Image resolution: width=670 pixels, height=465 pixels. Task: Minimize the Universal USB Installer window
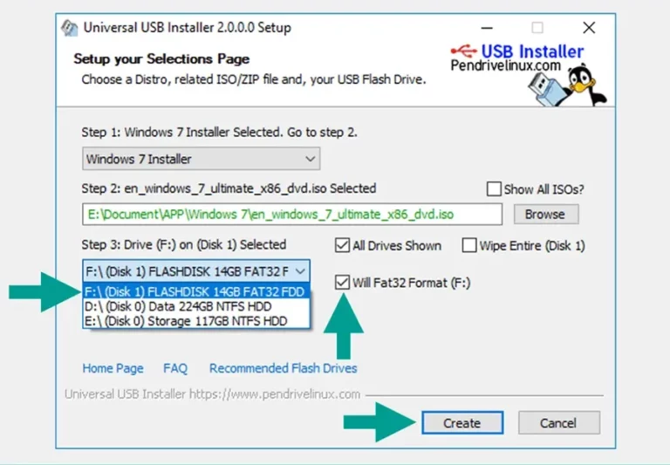pyautogui.click(x=487, y=28)
